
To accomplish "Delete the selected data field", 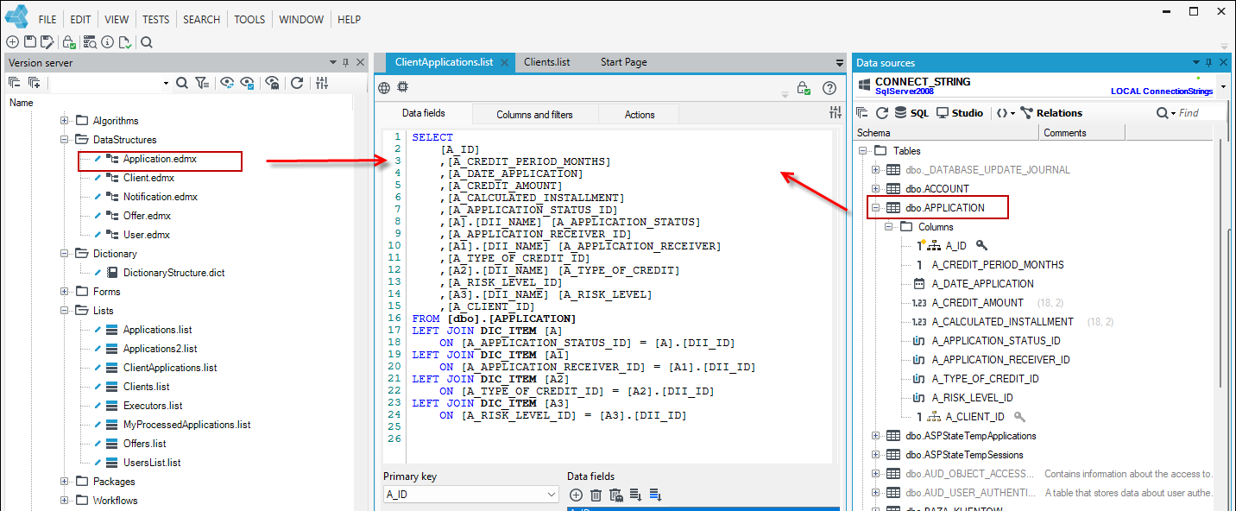I will click(x=596, y=495).
